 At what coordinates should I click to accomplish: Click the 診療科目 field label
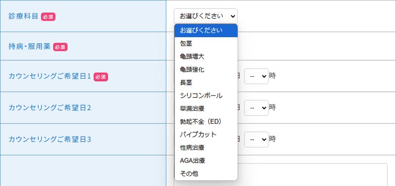(23, 16)
